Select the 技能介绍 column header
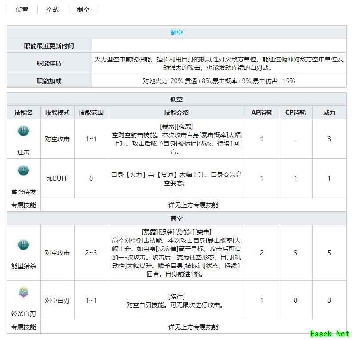 176,113
